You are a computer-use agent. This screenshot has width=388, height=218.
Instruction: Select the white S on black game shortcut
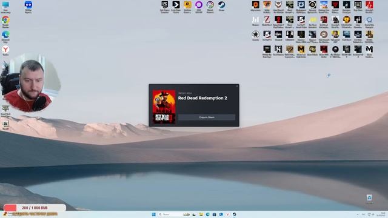point(278,49)
